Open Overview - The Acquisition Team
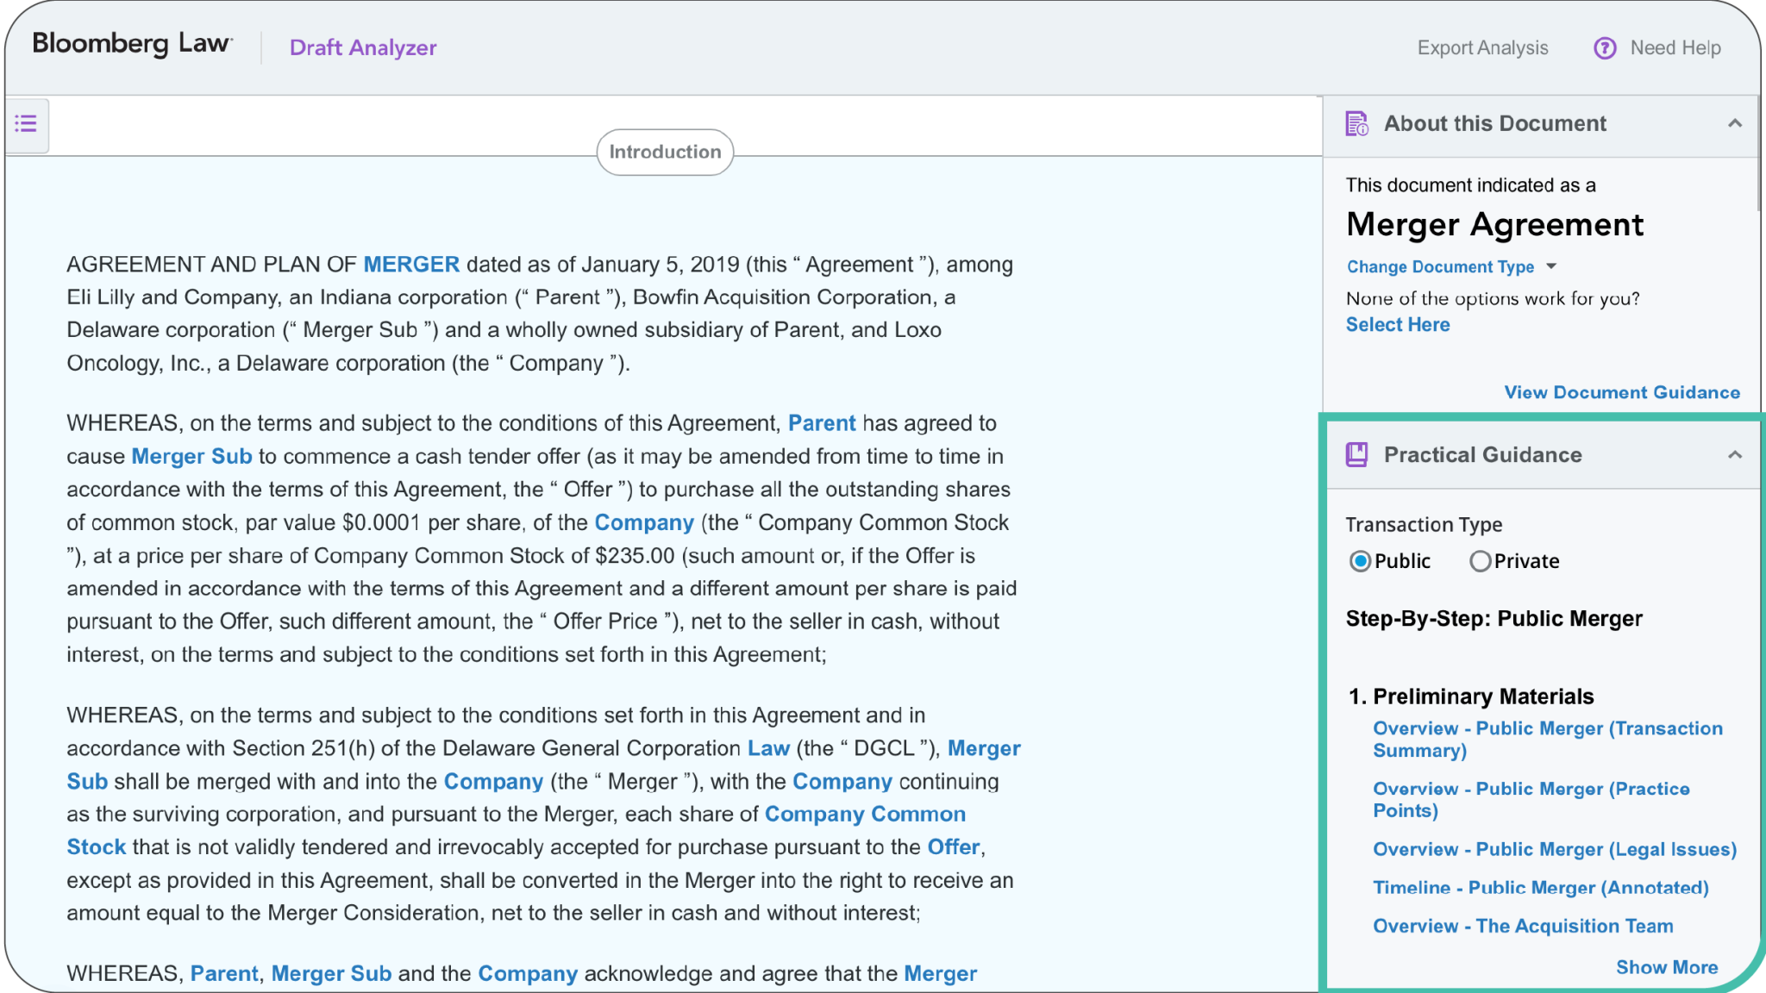Viewport: 1766px width, 993px height. coord(1523,926)
